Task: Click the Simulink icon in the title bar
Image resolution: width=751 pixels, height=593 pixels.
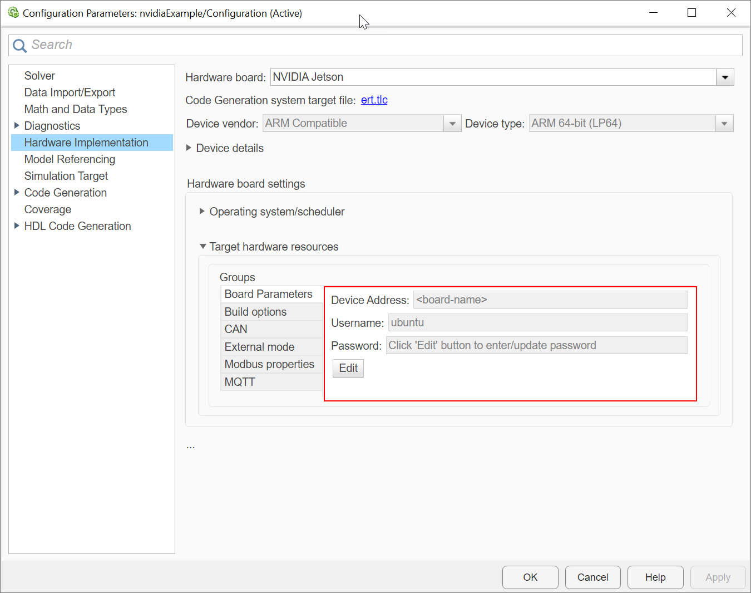Action: [x=13, y=12]
